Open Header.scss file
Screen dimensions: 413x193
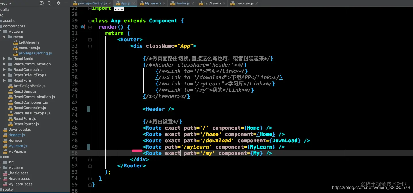coord(19,179)
